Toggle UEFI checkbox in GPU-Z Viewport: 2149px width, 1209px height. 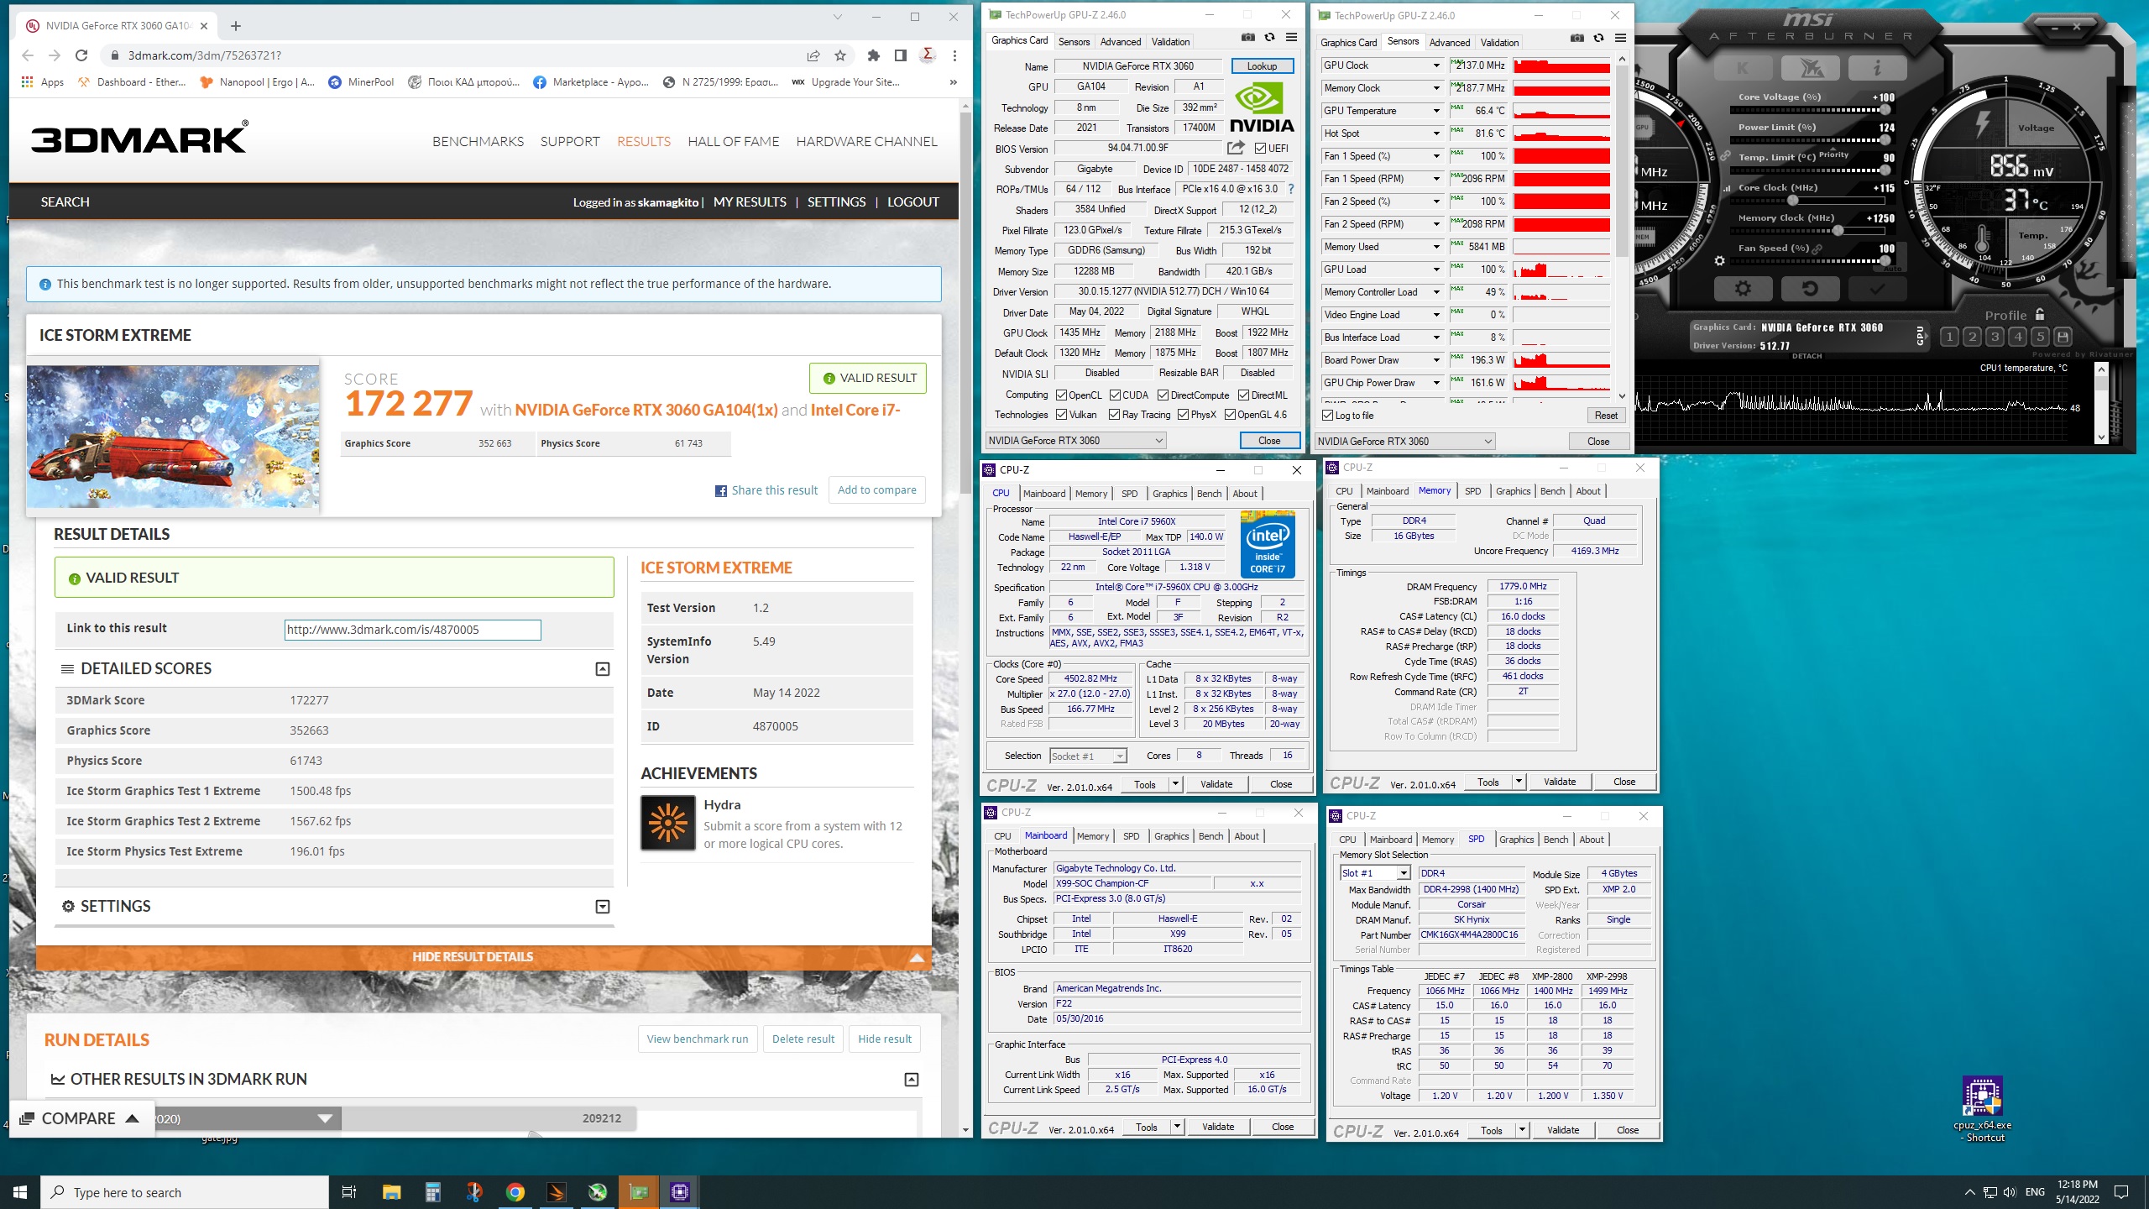[1261, 149]
